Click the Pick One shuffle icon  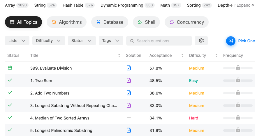[230, 41]
